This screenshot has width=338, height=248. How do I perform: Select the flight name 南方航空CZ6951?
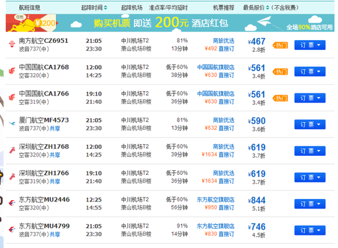click(x=44, y=40)
